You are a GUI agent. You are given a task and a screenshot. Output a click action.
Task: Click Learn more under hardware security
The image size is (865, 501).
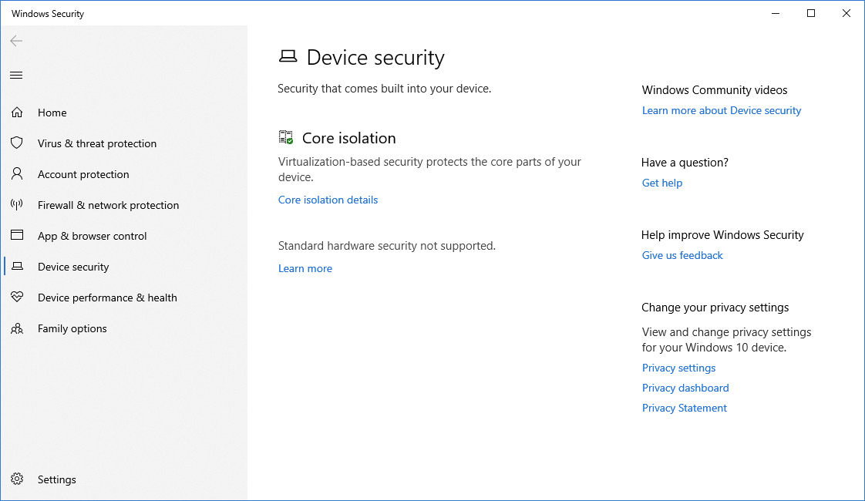coord(305,268)
